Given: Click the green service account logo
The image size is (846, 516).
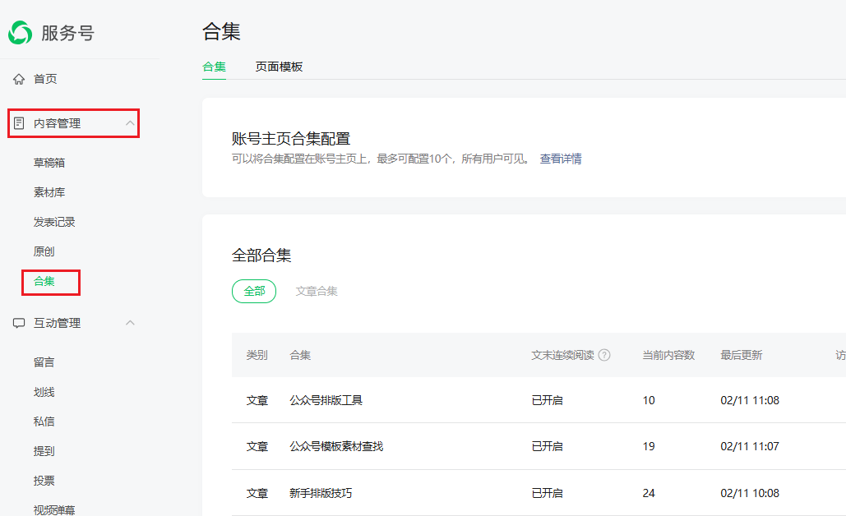Looking at the screenshot, I should tap(20, 33).
